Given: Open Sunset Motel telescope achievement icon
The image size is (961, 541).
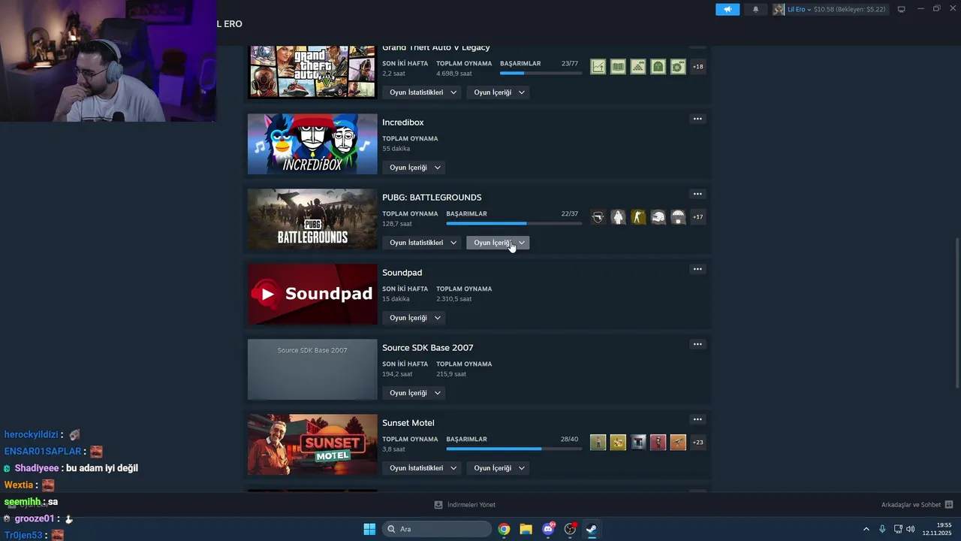Looking at the screenshot, I should pos(678,443).
